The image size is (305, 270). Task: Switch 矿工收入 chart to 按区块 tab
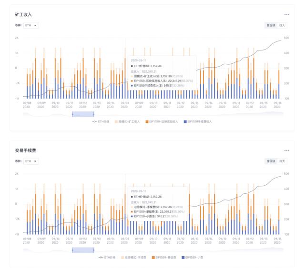coord(271,25)
